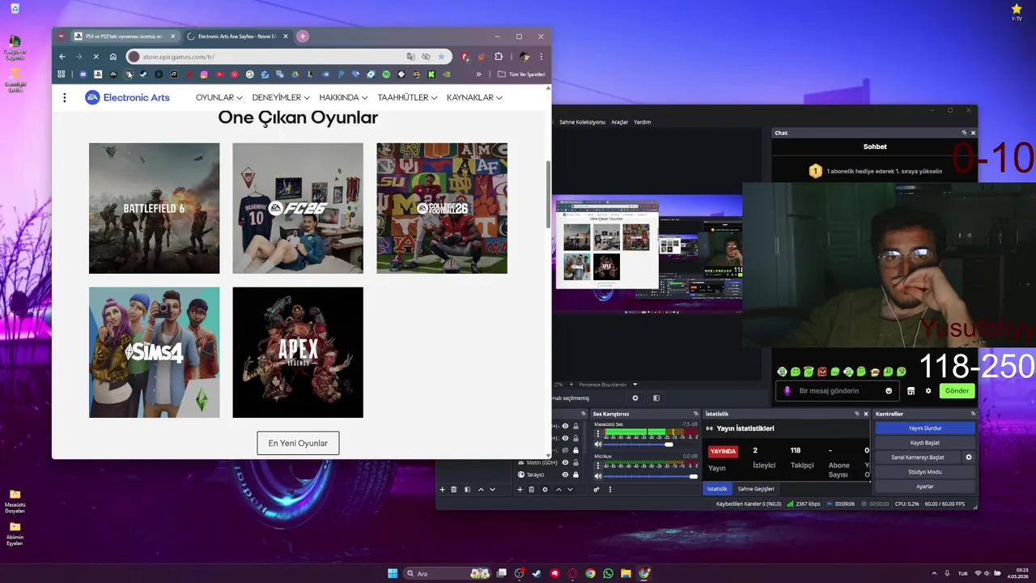Open Chrome home page button

[113, 57]
